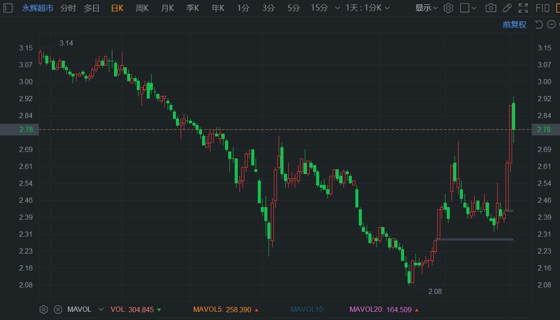This screenshot has width=560, height=320.
Task: Enter fullscreen chart mode
Action: [x=523, y=8]
